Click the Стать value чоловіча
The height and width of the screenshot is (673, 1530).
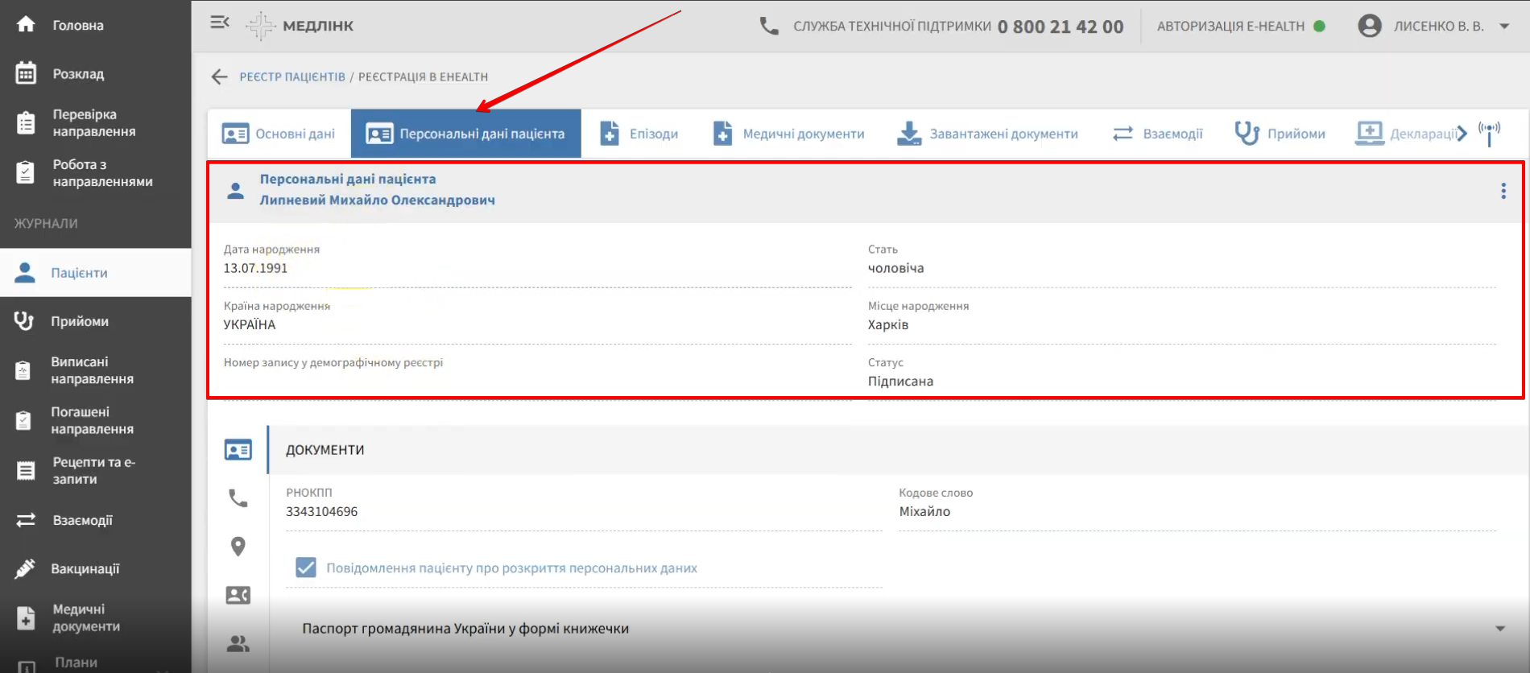[x=895, y=268]
